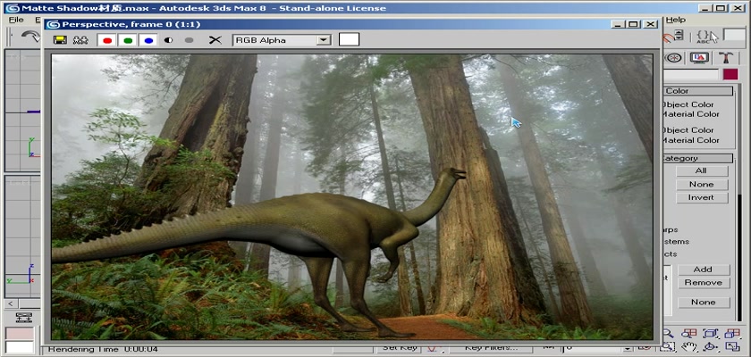The width and height of the screenshot is (751, 357).
Task: Click the Save Bitmap disk icon
Action: click(60, 40)
